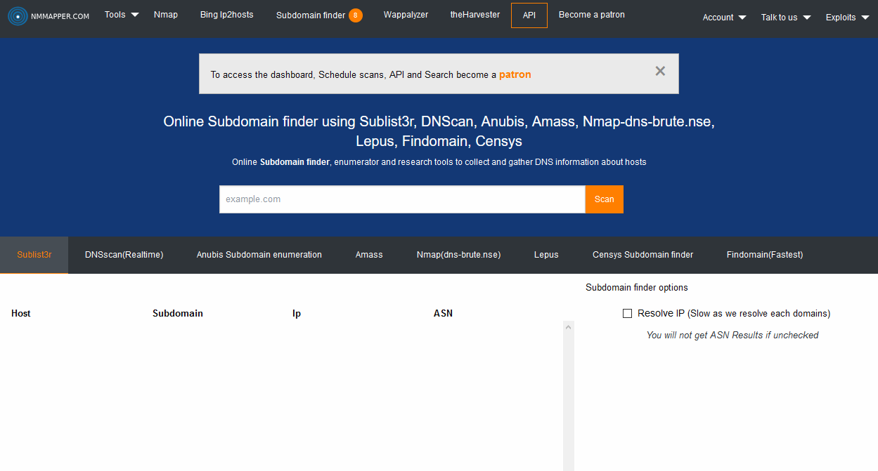
Task: Expand the Talk to us dropdown
Action: [786, 18]
